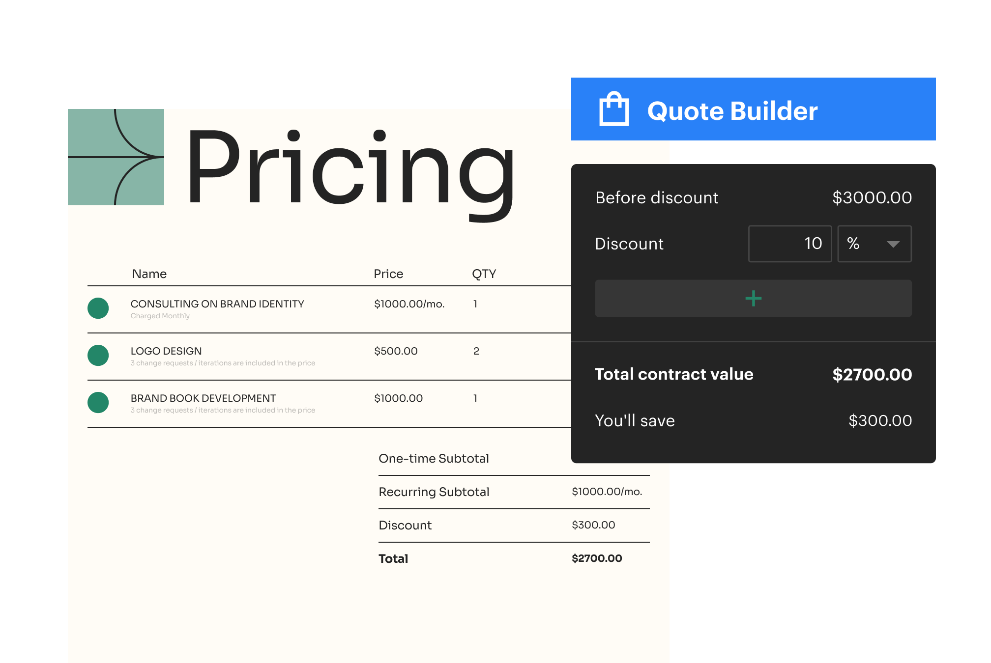The width and height of the screenshot is (991, 663).
Task: Click the Price column header
Action: pos(388,274)
